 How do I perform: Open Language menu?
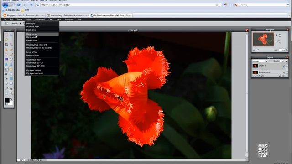click(x=69, y=19)
